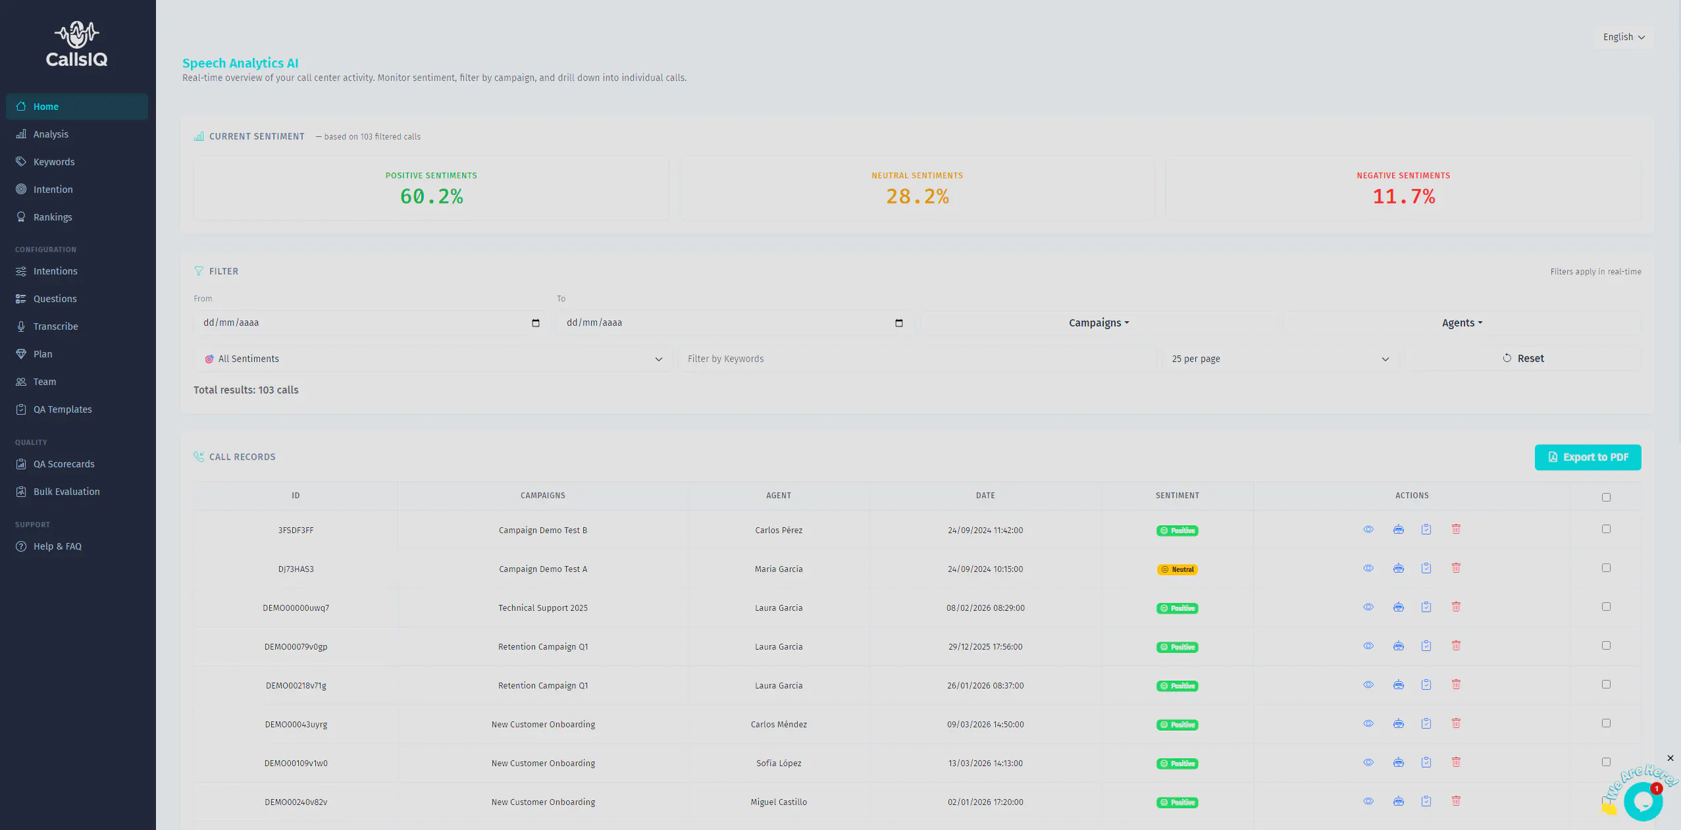Open Plan diamond icon in sidebar
1681x830 pixels.
pyautogui.click(x=21, y=354)
